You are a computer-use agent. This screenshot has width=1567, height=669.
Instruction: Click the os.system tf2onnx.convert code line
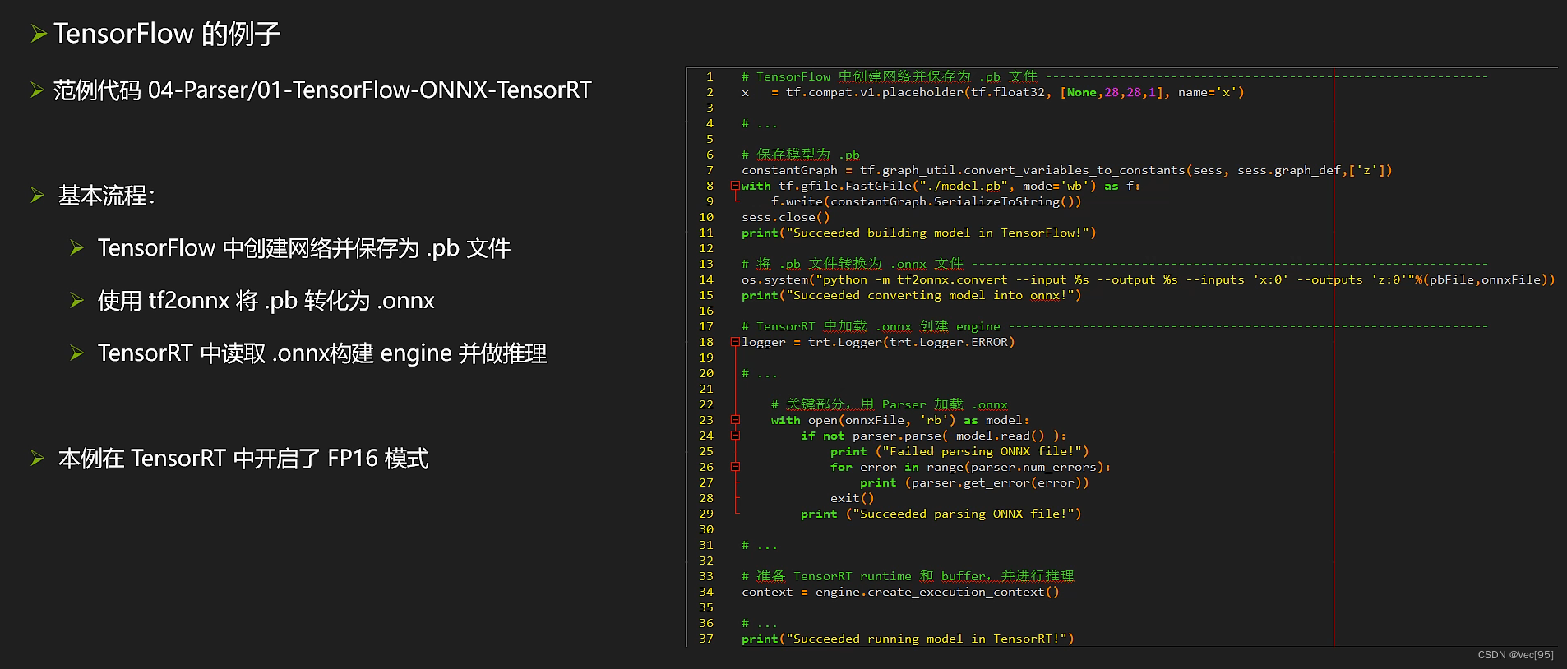[x=1148, y=279]
